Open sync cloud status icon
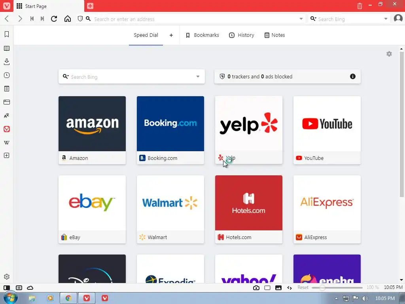405x304 pixels. tap(30, 288)
